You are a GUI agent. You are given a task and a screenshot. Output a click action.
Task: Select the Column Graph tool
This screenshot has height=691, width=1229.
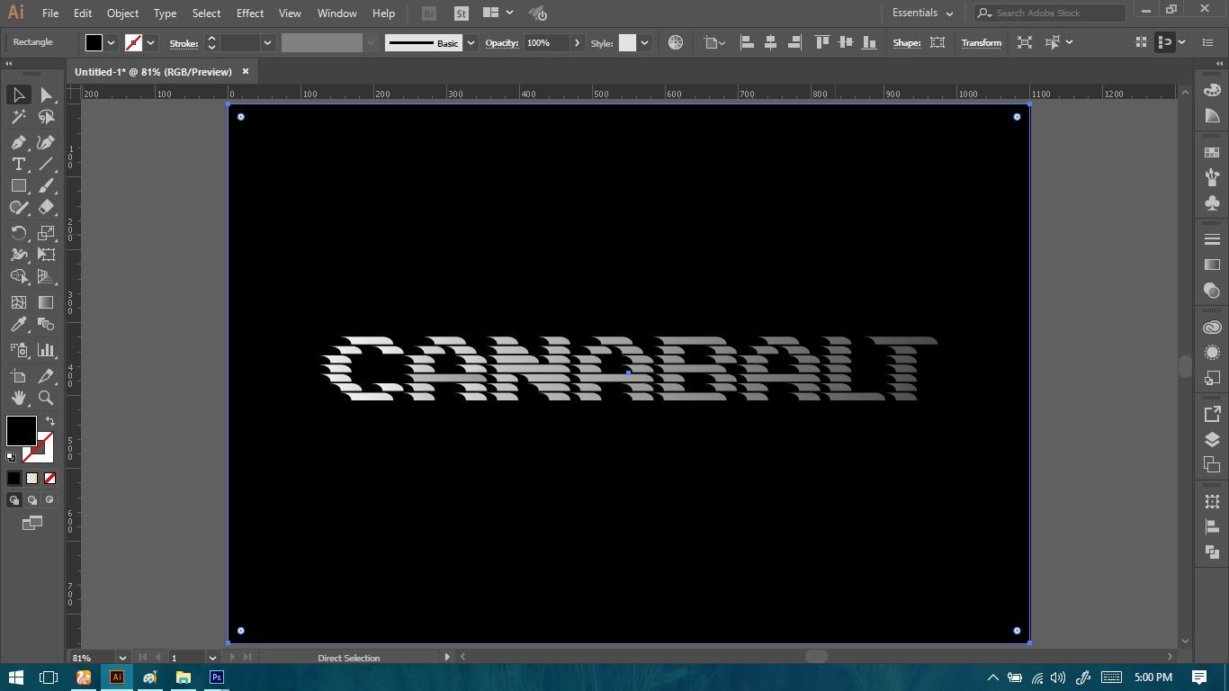click(x=46, y=350)
